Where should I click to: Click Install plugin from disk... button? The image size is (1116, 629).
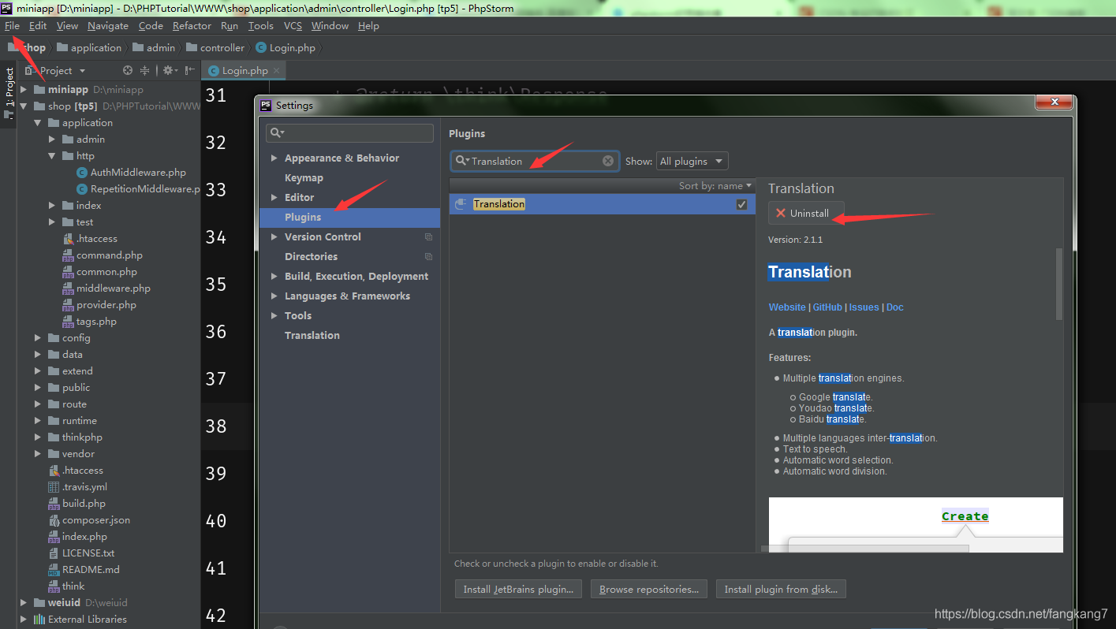point(781,589)
